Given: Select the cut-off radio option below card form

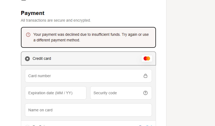Looking at the screenshot, I should click(x=27, y=125).
